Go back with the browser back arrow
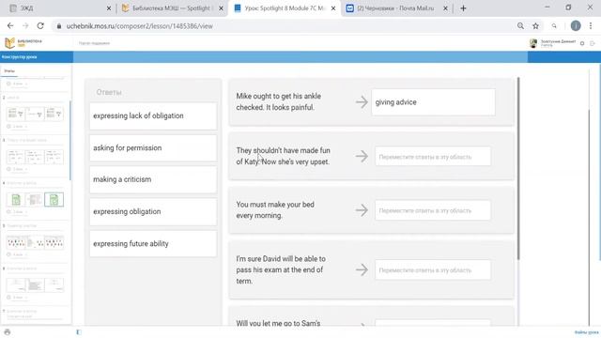 tap(10, 25)
